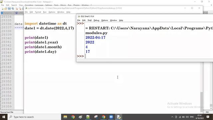Select the change.log tab in Notepad++

click(x=7, y=13)
